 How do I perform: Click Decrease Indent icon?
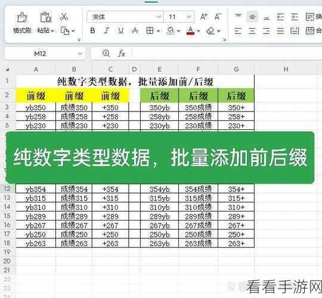280,17
